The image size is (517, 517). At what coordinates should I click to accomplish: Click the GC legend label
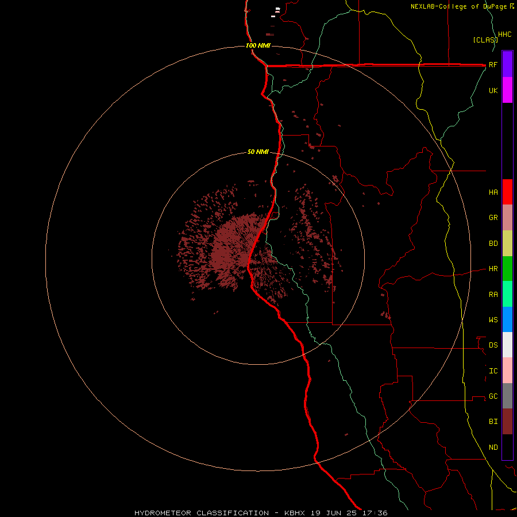click(x=493, y=396)
